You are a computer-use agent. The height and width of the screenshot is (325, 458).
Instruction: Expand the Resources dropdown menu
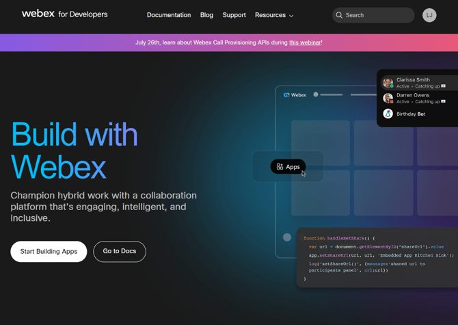click(270, 15)
